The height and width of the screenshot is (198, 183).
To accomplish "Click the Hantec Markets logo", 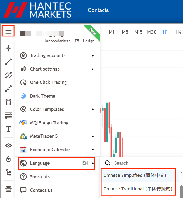I will (37, 10).
